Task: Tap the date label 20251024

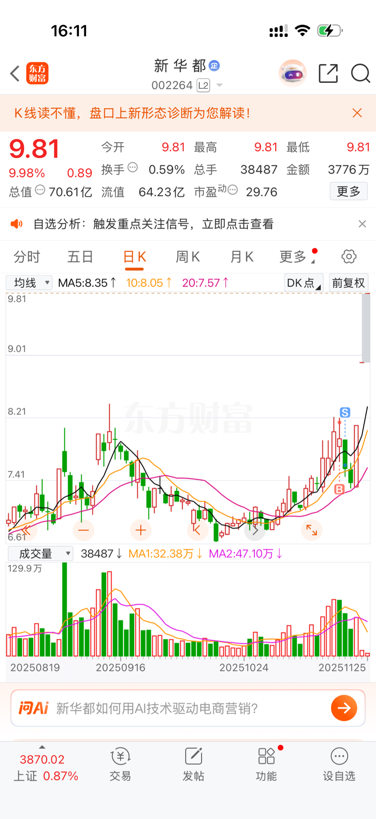Action: point(244,667)
